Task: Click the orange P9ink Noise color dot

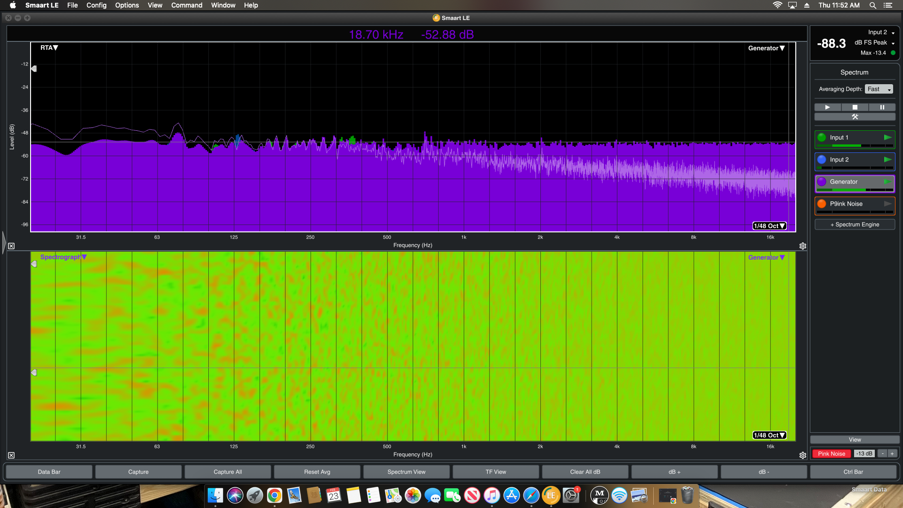Action: tap(822, 204)
